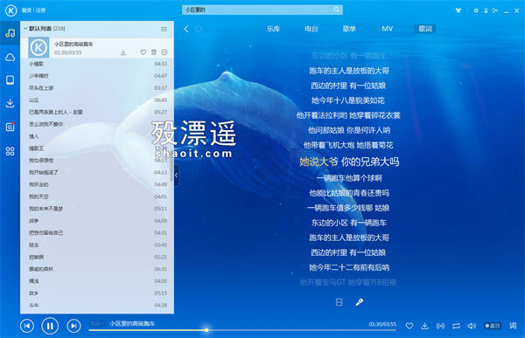Switch to the MV tab
The height and width of the screenshot is (338, 525).
(x=387, y=29)
